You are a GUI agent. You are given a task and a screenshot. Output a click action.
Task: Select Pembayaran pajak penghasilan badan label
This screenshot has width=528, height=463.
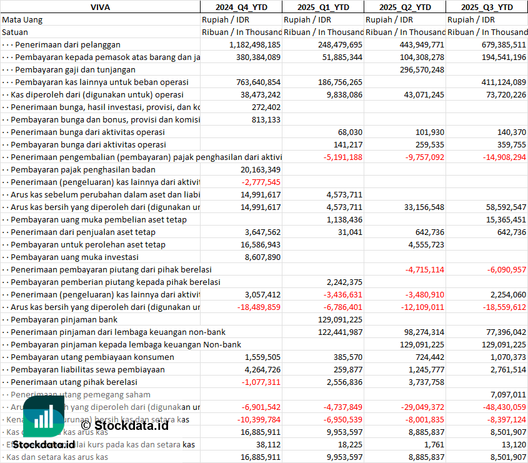click(x=83, y=170)
